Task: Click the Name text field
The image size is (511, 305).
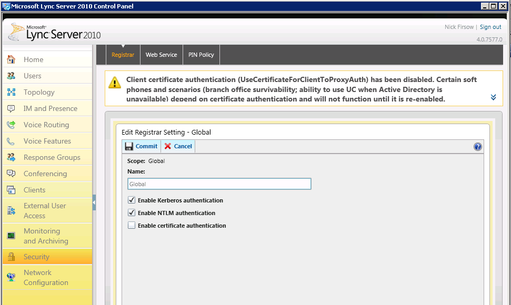Action: point(219,184)
